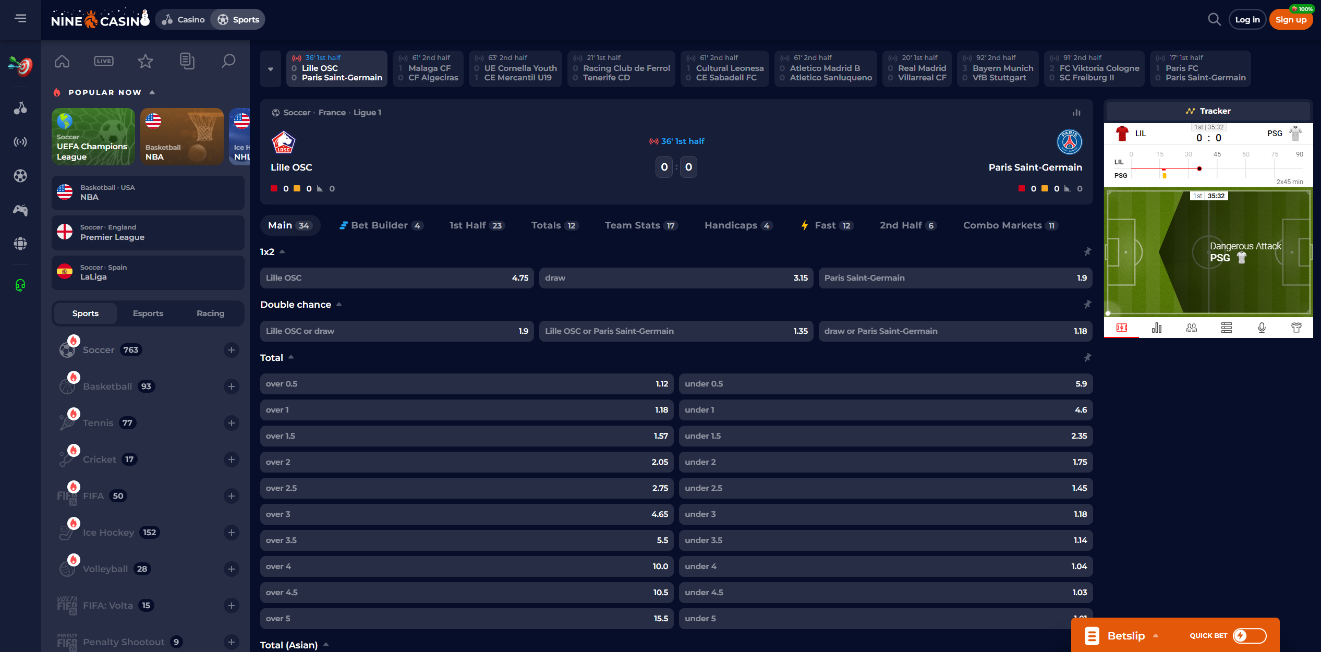Select tracker jersey icon
1321x652 pixels.
1296,328
